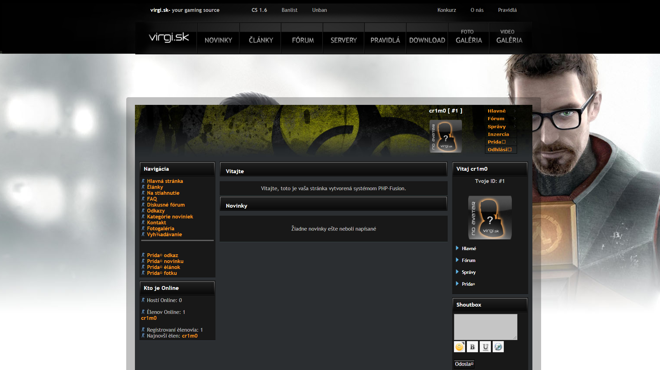
Task: Open the CS 1.6 top link
Action: [259, 10]
